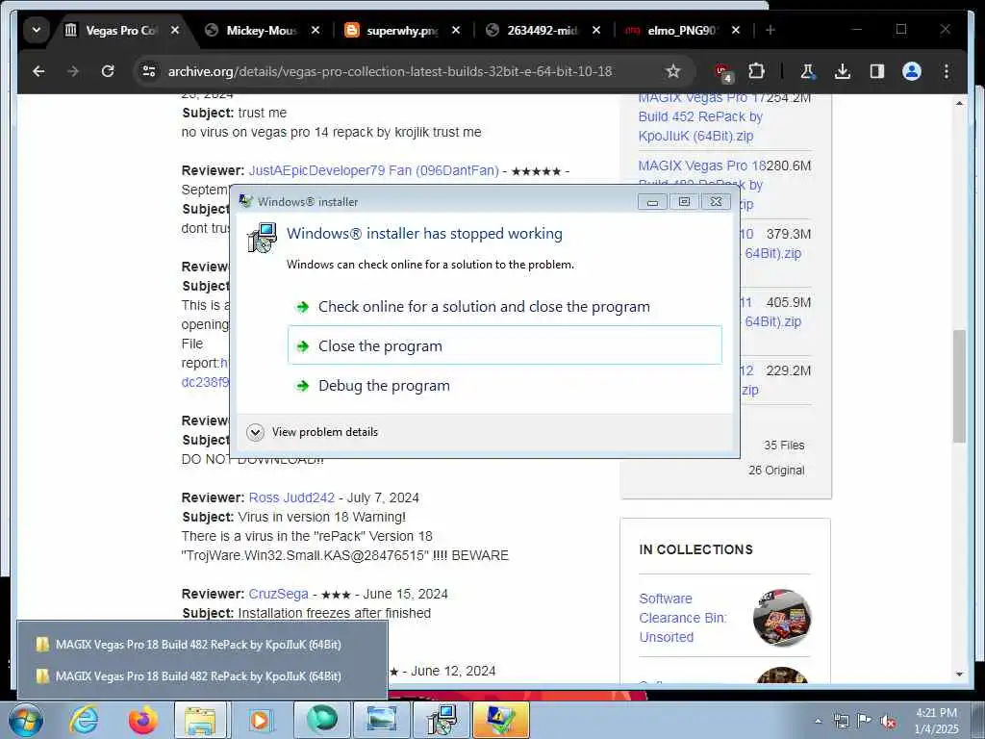Open the uBlock extension icon
The width and height of the screenshot is (985, 739).
pyautogui.click(x=723, y=71)
